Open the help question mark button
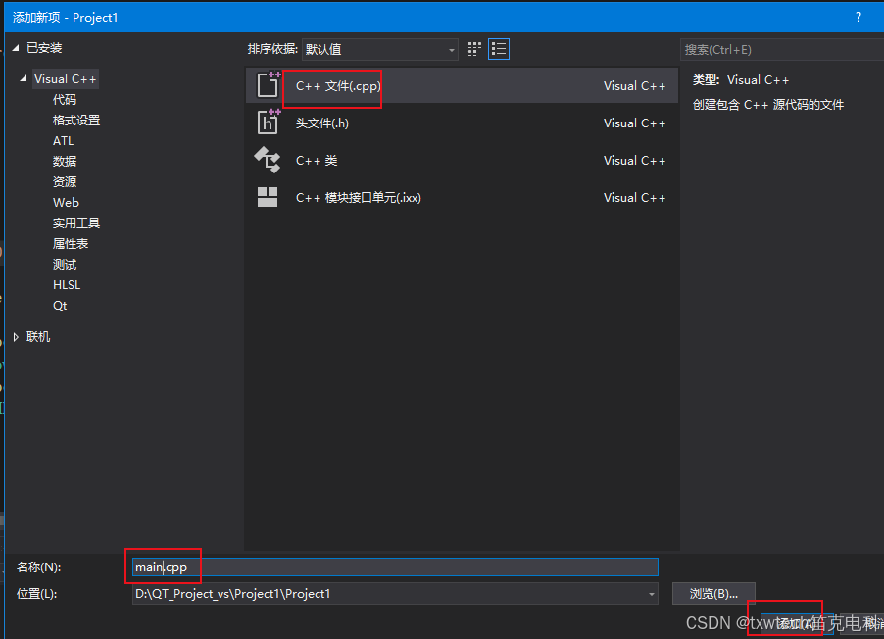The height and width of the screenshot is (639, 884). point(859,17)
